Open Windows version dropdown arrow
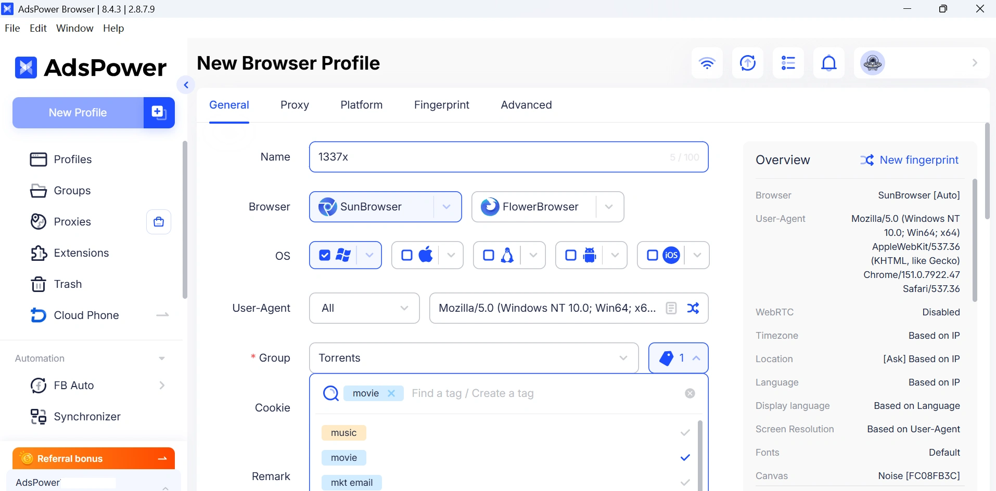The height and width of the screenshot is (491, 996). pyautogui.click(x=369, y=255)
